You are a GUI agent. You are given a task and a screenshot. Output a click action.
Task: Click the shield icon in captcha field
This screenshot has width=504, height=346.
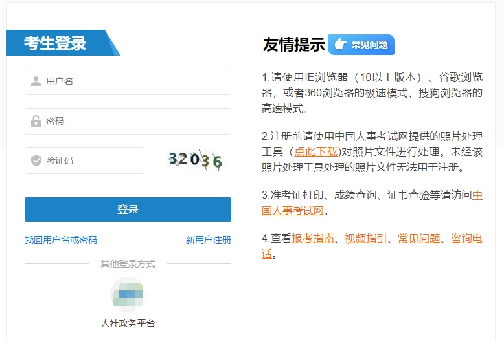[36, 160]
